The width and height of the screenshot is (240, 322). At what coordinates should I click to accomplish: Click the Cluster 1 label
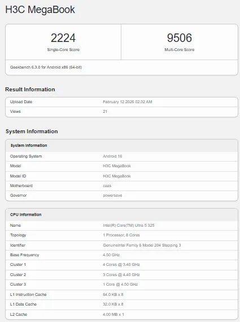click(x=18, y=265)
